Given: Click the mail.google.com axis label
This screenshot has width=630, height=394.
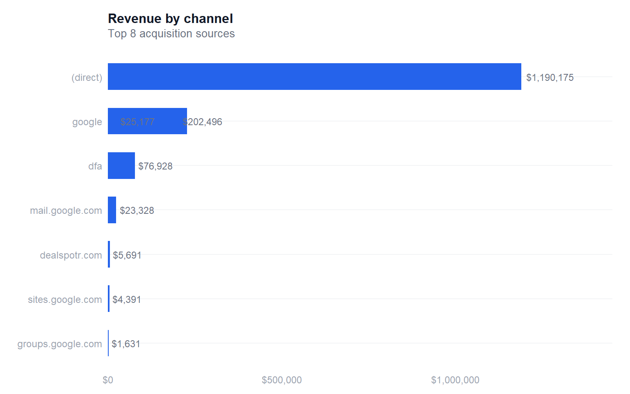Looking at the screenshot, I should [66, 211].
